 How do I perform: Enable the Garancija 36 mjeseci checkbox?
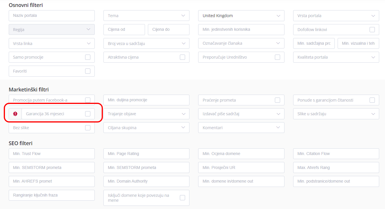[x=88, y=114]
